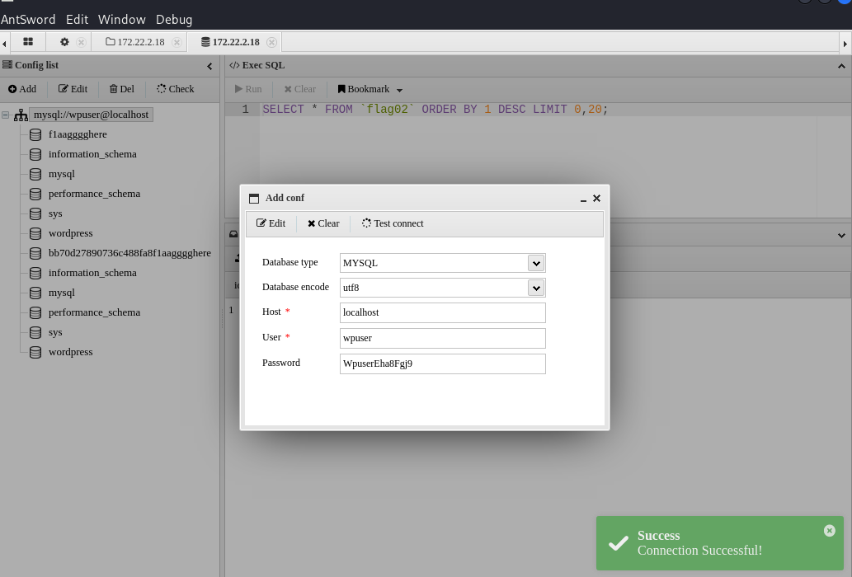Clear the SQL editor
Viewport: 852px width, 577px height.
click(x=300, y=89)
